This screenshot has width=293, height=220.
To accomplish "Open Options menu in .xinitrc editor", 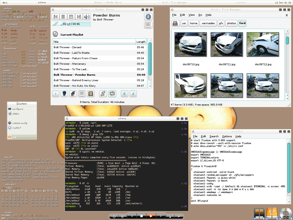I will tap(227, 136).
